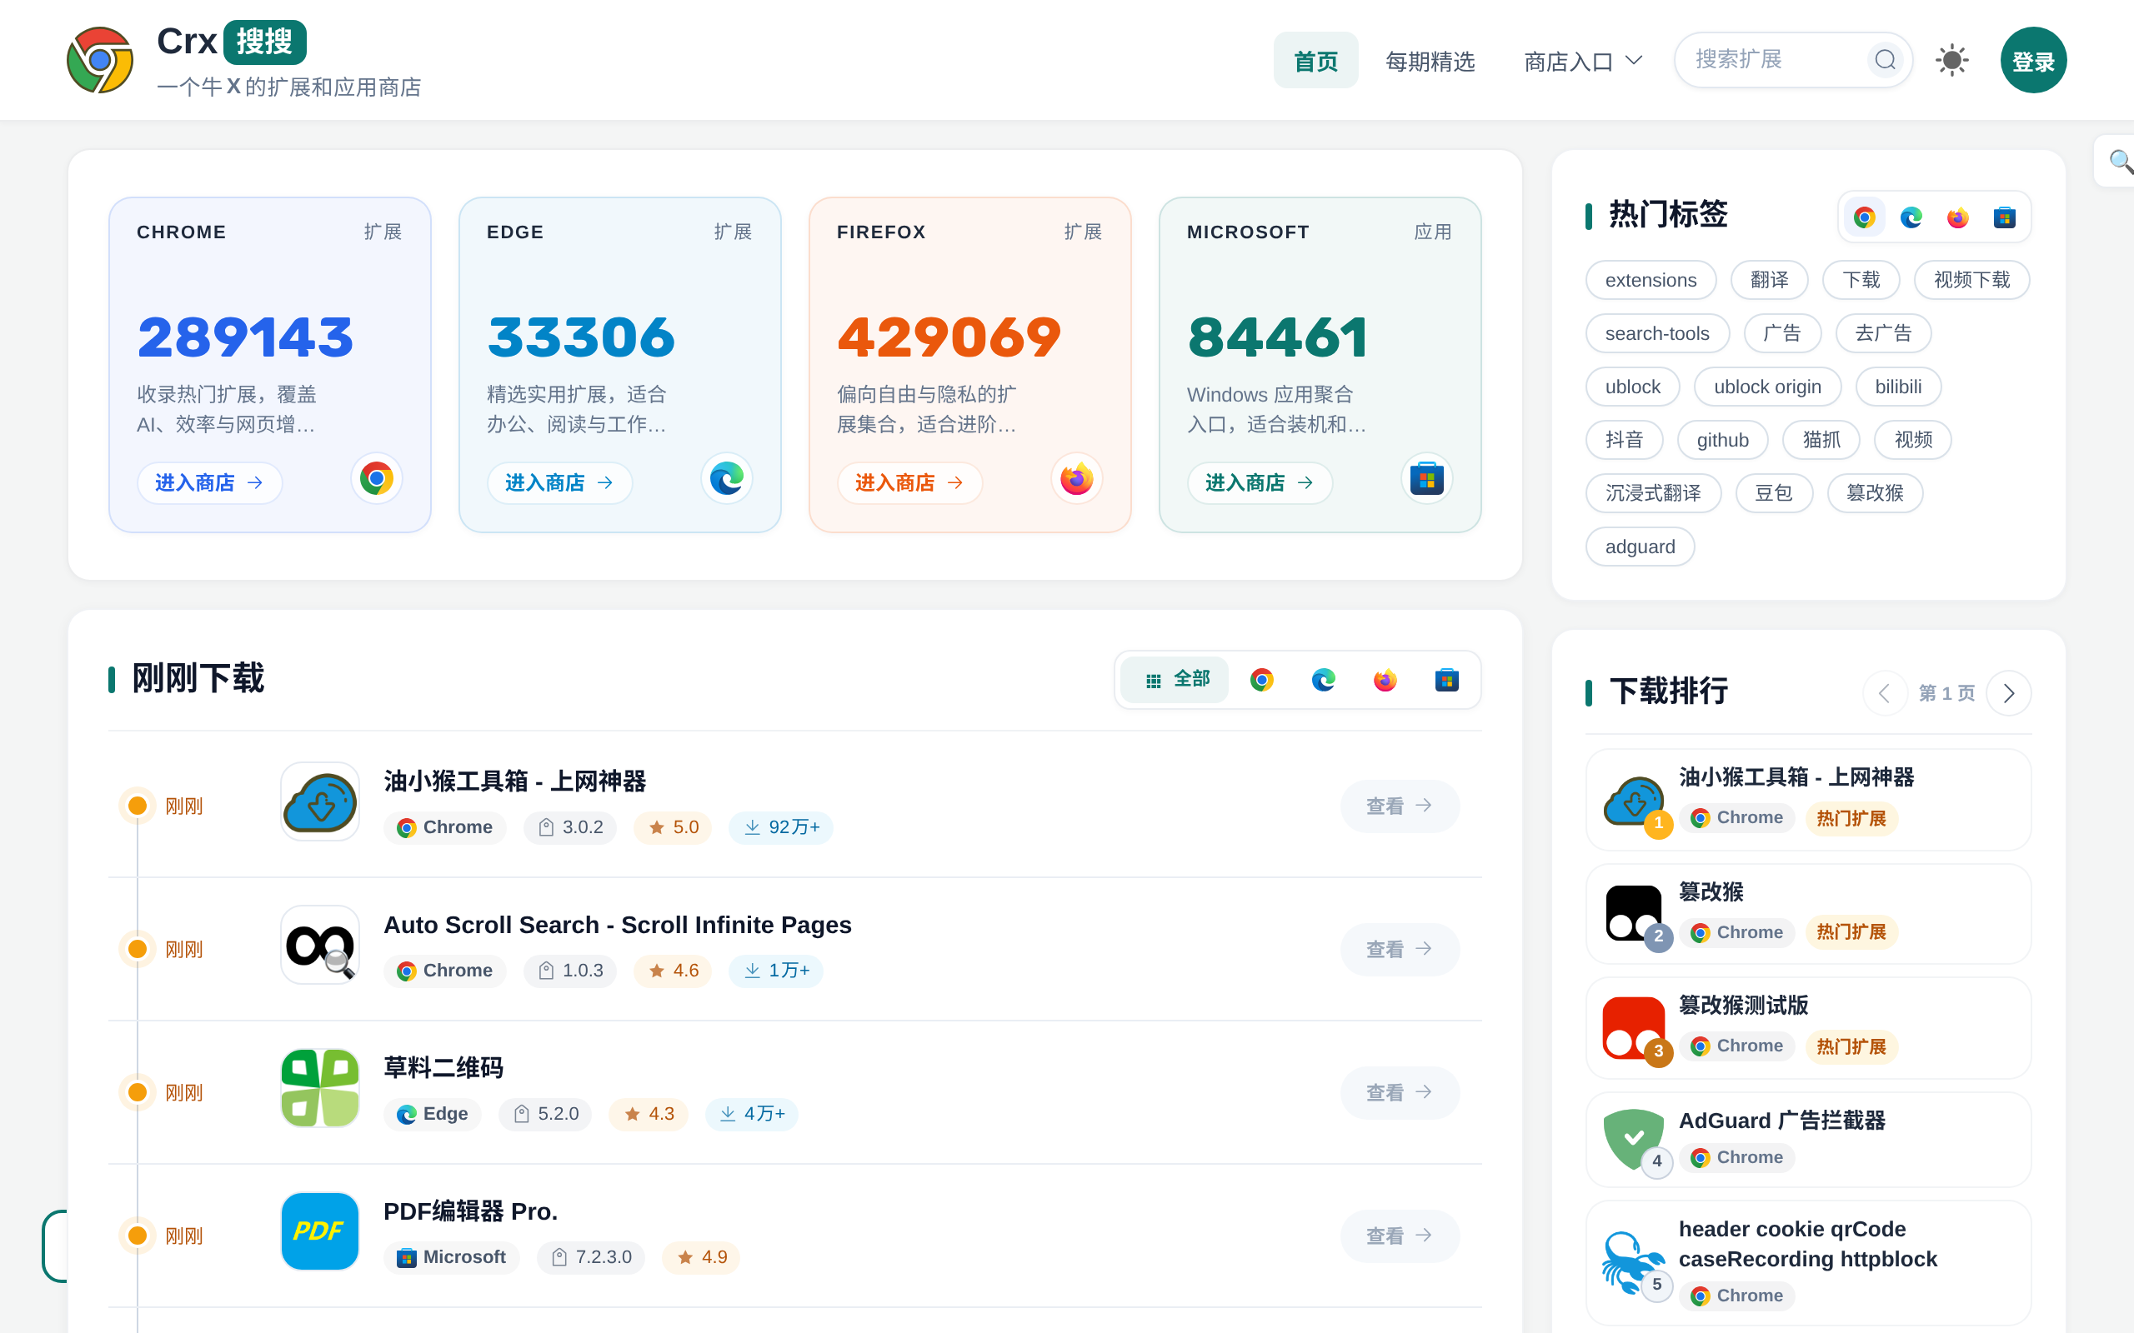This screenshot has width=2134, height=1333.
Task: Expand 商店入口 dropdown menu
Action: pos(1583,61)
